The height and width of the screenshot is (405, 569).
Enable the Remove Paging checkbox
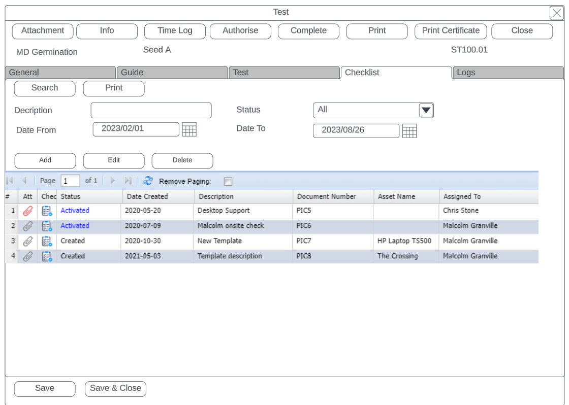tap(228, 182)
